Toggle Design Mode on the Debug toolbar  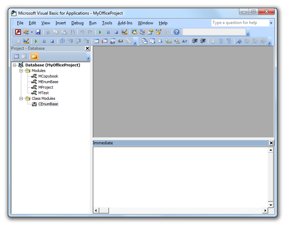[26, 41]
